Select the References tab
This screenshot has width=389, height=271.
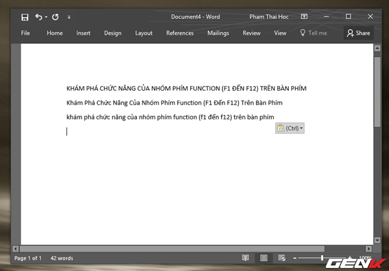pos(180,33)
